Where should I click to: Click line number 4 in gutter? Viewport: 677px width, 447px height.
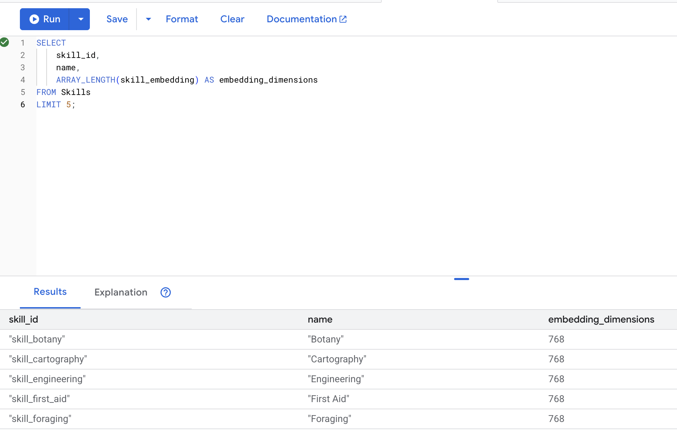point(23,80)
